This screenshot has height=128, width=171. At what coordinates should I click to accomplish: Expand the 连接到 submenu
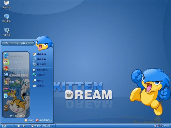click(x=42, y=75)
